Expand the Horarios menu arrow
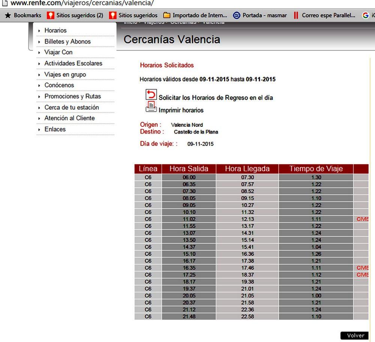Viewport: 375px width, 342px height. click(39, 31)
